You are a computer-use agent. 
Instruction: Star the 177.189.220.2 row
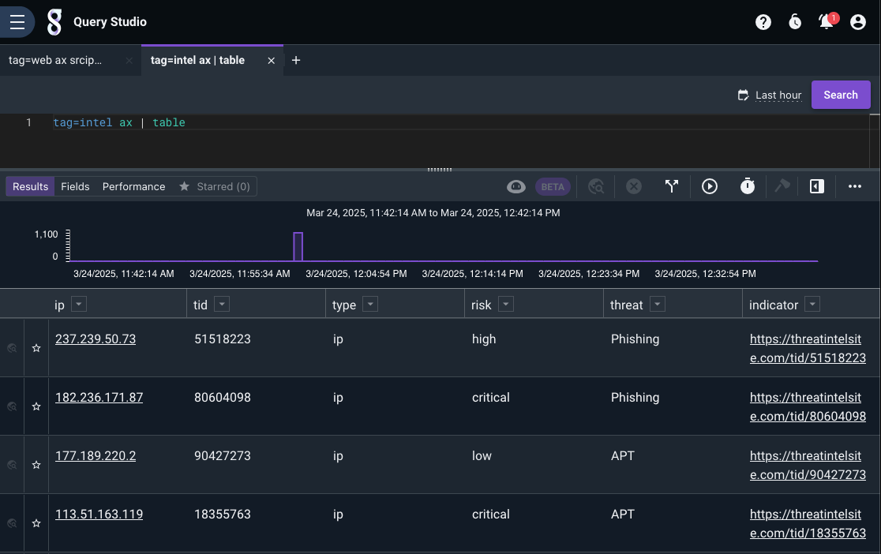[36, 466]
